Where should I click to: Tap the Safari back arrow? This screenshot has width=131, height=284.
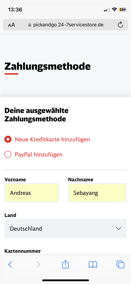point(10,265)
